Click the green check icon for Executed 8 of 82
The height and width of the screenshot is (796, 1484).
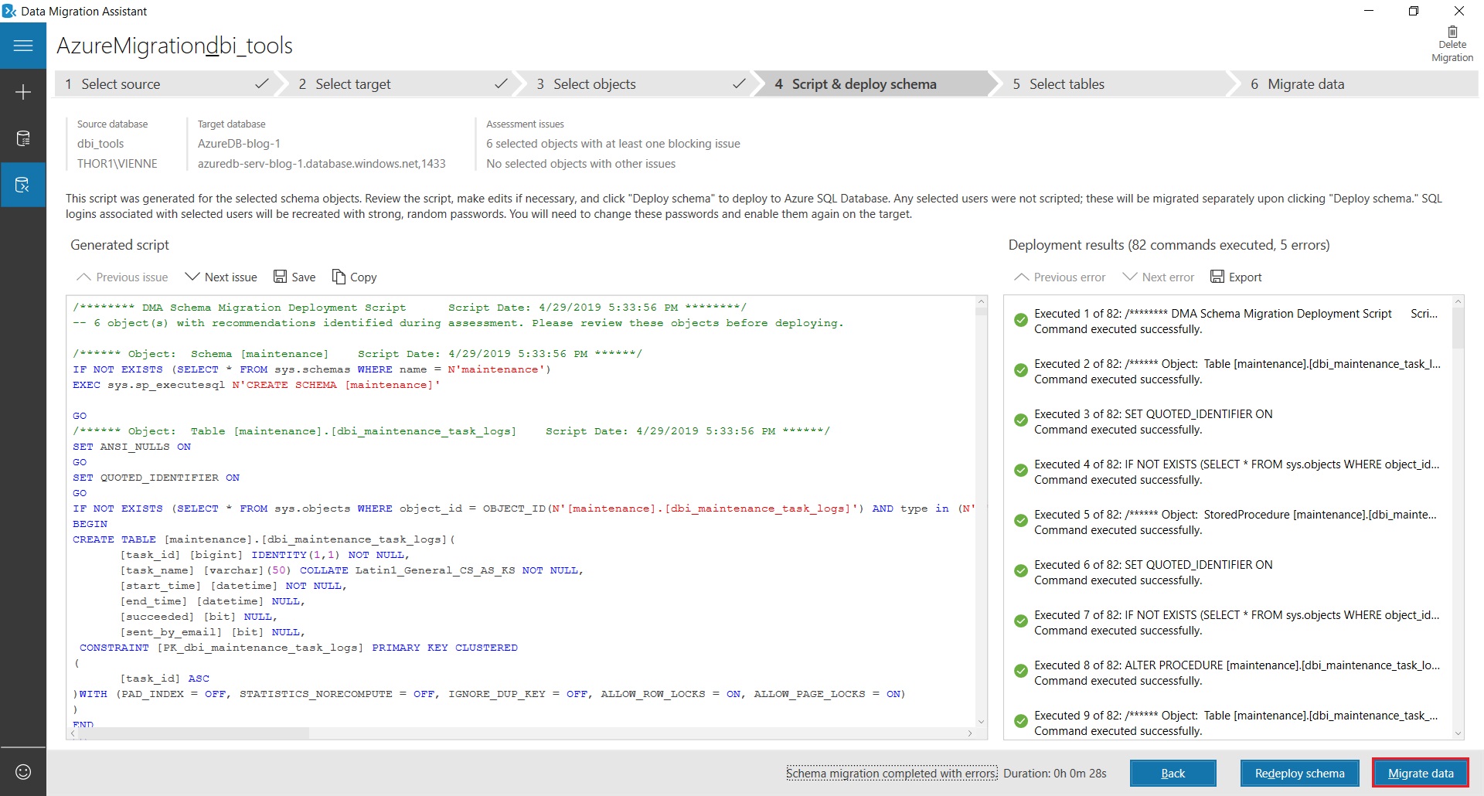(x=1020, y=672)
